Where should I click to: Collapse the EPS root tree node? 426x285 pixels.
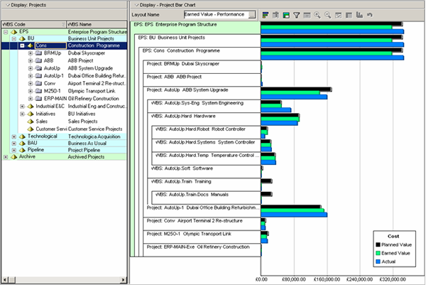(x=6, y=32)
